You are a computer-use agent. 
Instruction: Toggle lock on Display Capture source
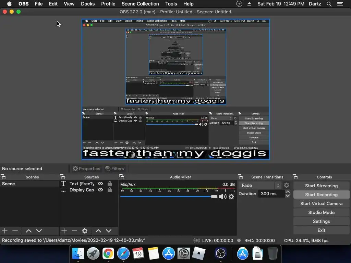click(x=109, y=190)
